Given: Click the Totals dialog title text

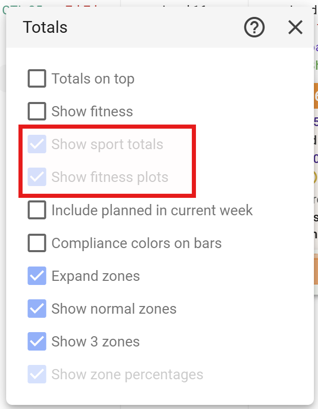Looking at the screenshot, I should point(45,28).
